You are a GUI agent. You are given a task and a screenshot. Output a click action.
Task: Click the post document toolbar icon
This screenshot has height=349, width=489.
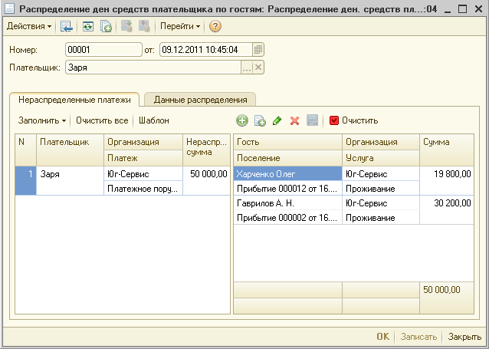[126, 26]
